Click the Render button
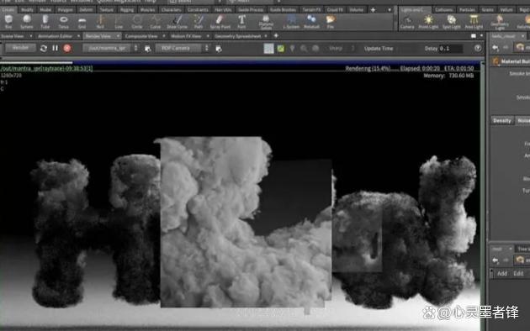Image resolution: width=530 pixels, height=331 pixels. click(x=20, y=48)
